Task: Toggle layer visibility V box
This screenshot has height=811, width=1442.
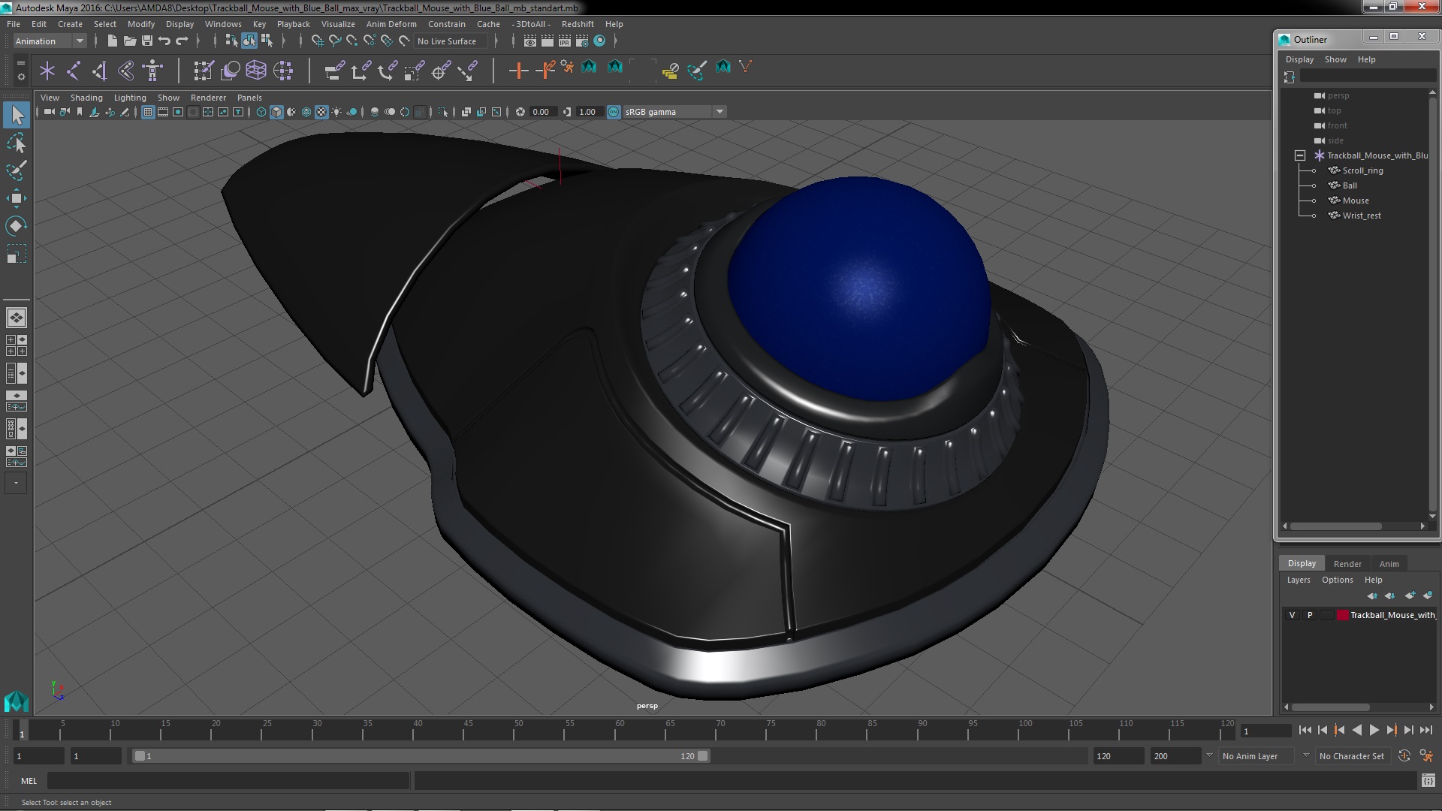Action: 1292,615
